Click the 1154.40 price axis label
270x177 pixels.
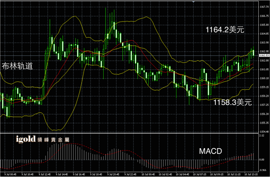[264, 132]
